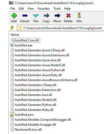This screenshot has width=104, height=134.
Task: Click the tools path in the address bar
Action: 63,28
